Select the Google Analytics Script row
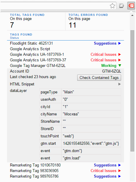 coord(66,49)
